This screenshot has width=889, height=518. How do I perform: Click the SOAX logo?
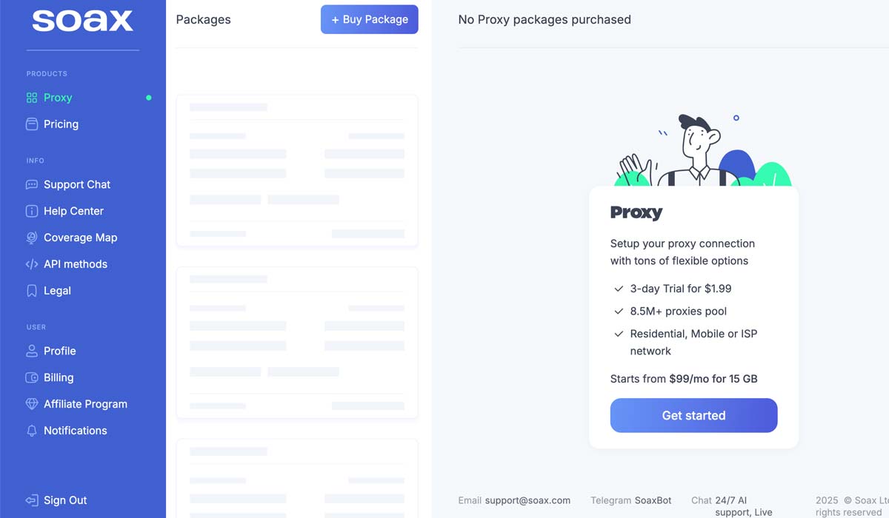pyautogui.click(x=82, y=21)
